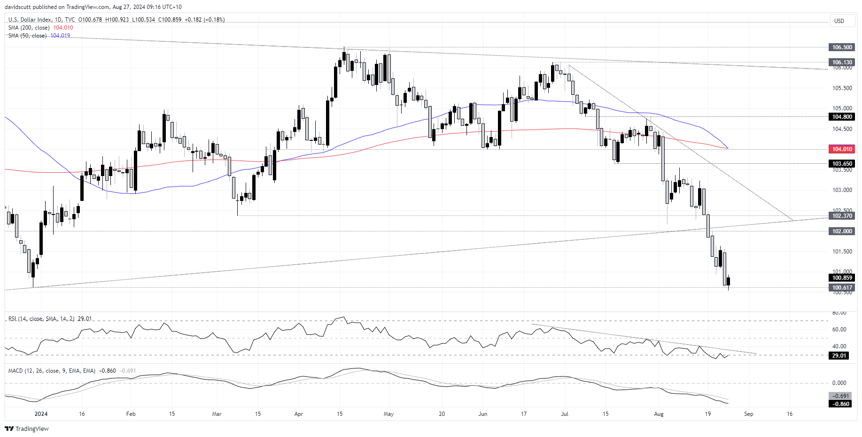The image size is (862, 437).
Task: Click the 105.500 price axis tick
Action: (x=842, y=88)
